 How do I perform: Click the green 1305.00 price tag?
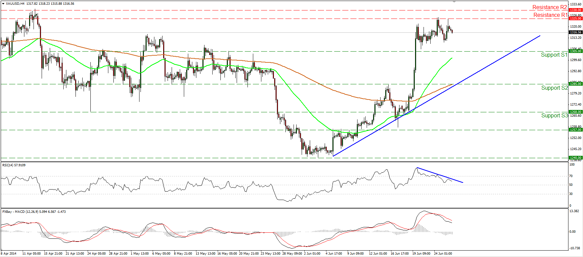(x=576, y=51)
